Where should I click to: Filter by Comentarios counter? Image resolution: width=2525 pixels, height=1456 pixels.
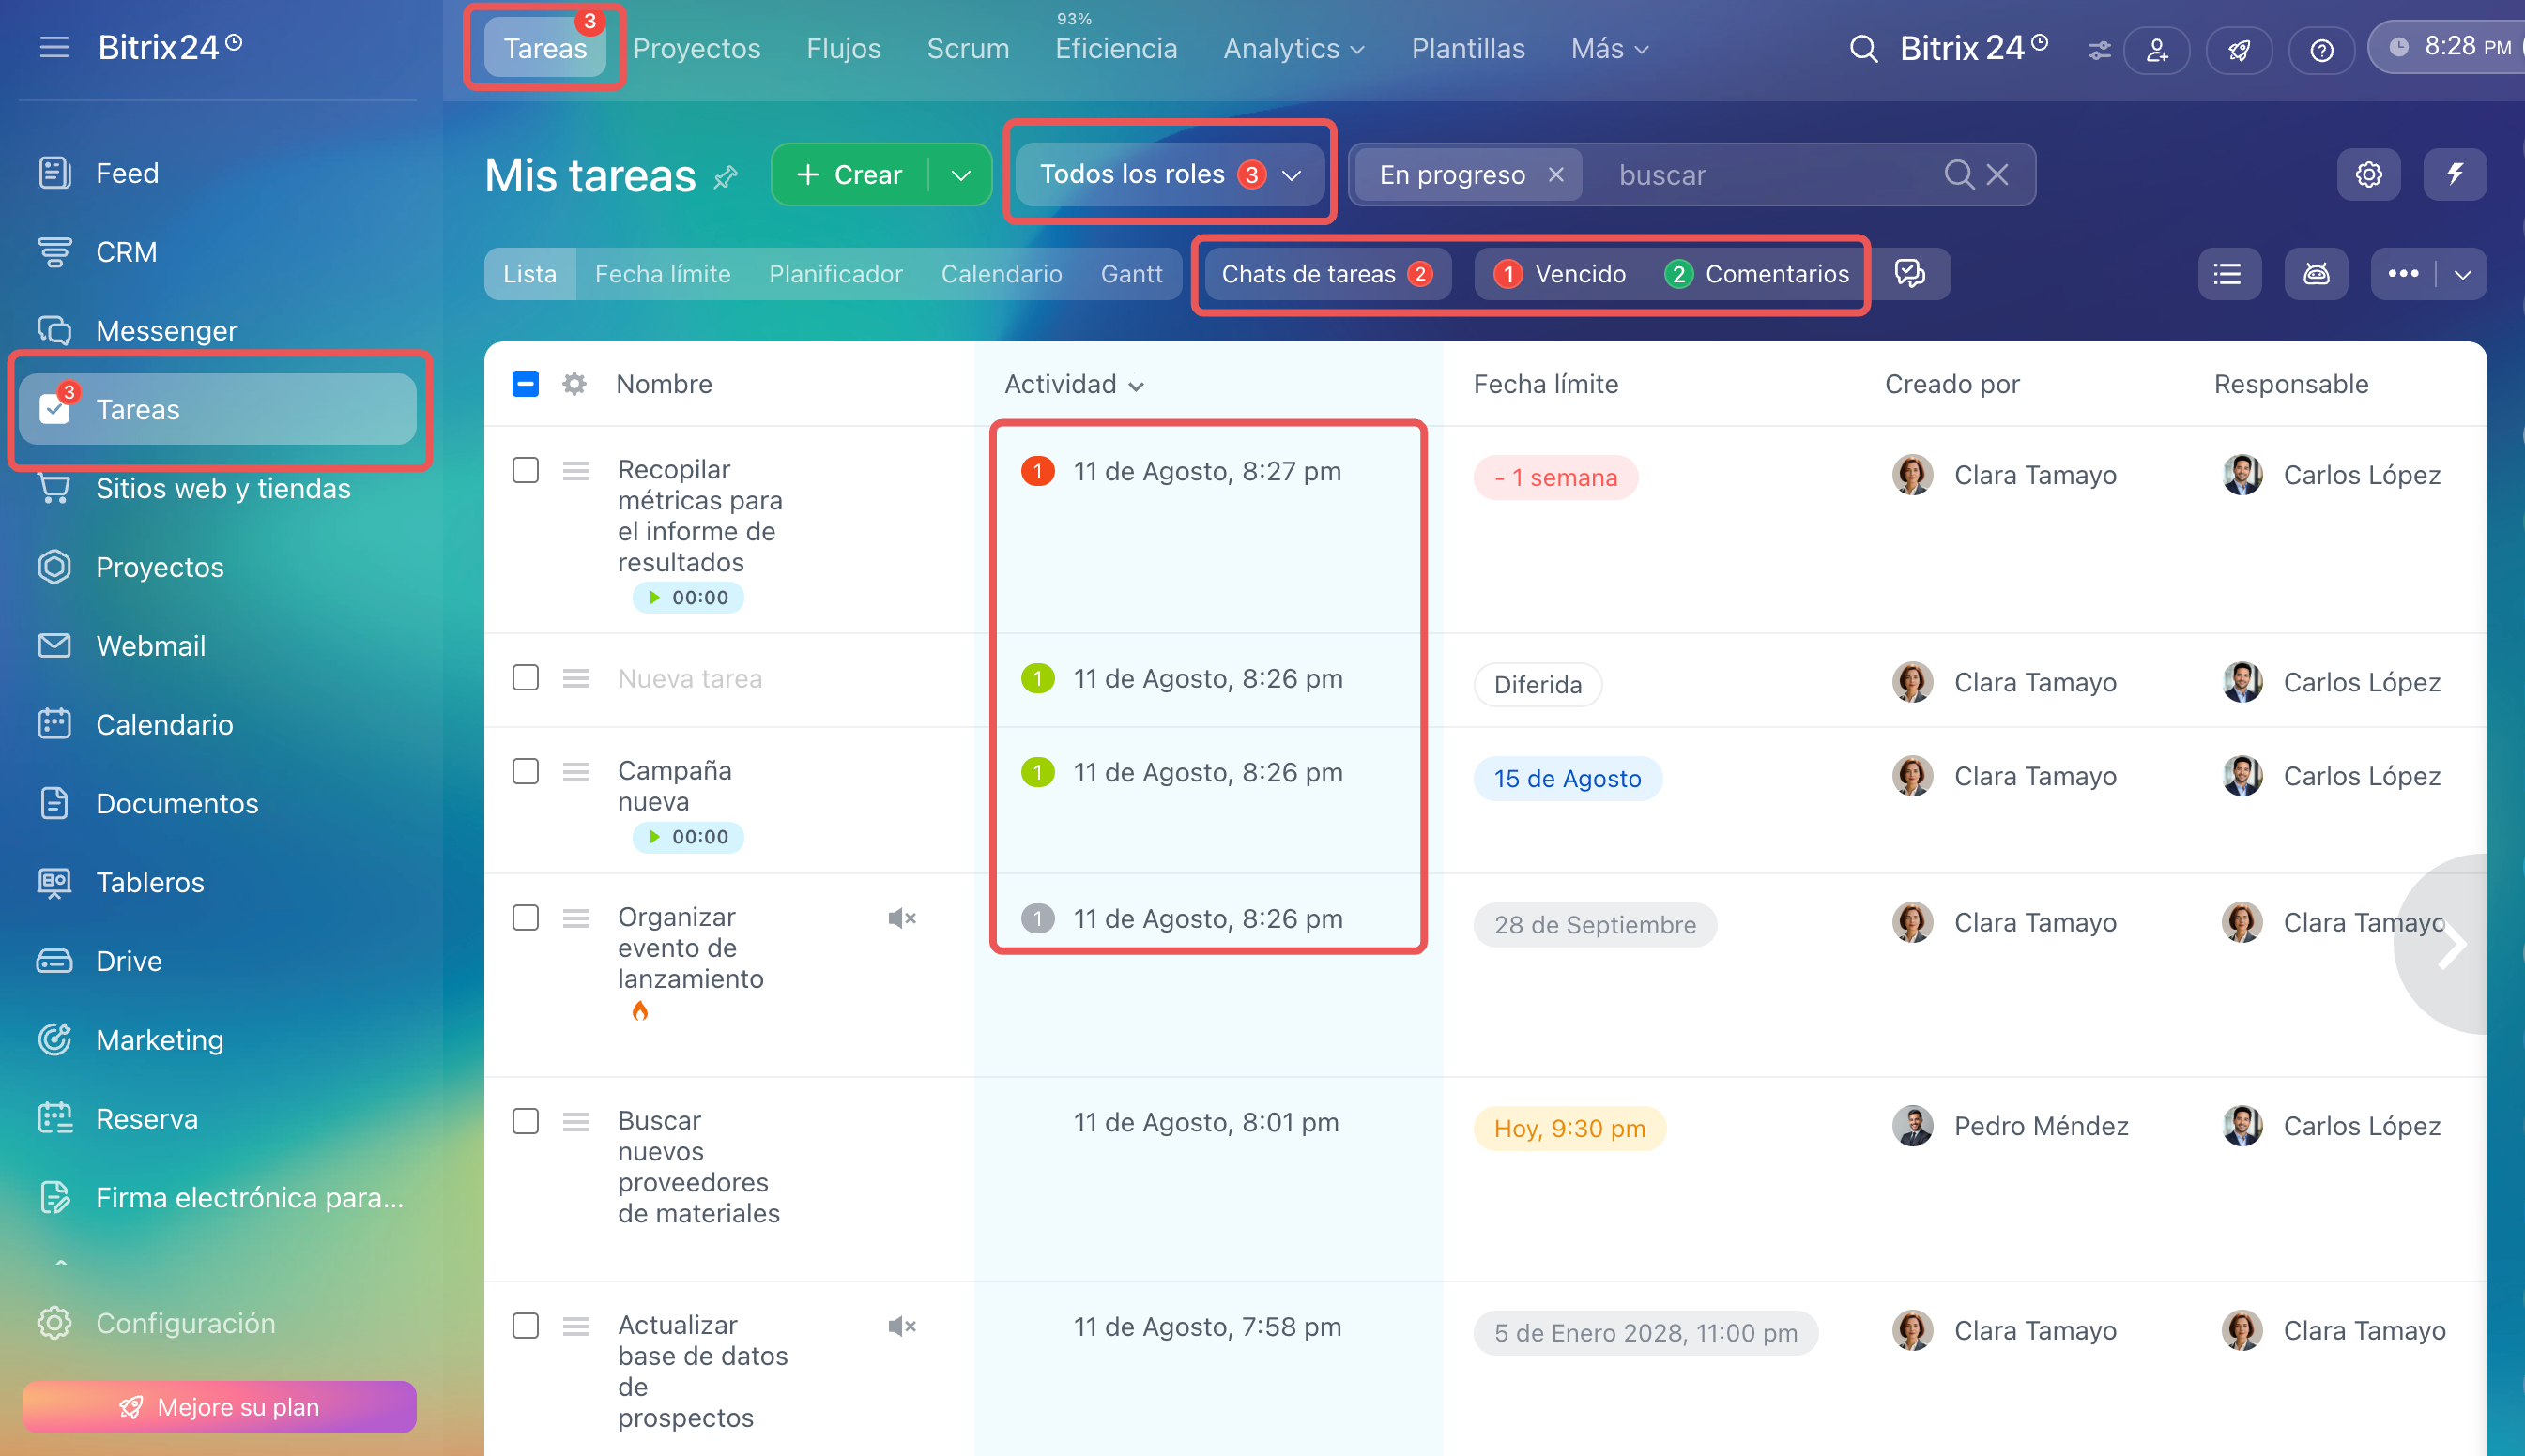click(1756, 274)
